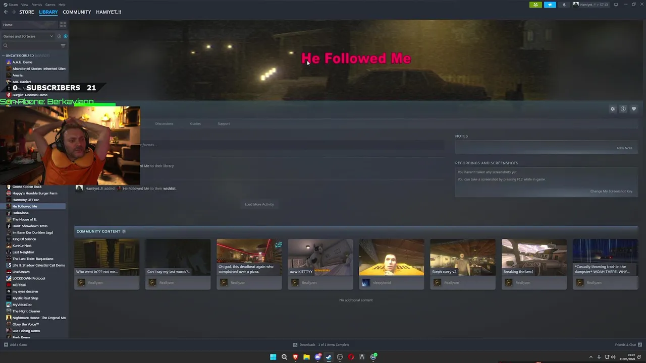The image size is (646, 363).
Task: Select A.A.U. Demo in library
Action: [22, 62]
